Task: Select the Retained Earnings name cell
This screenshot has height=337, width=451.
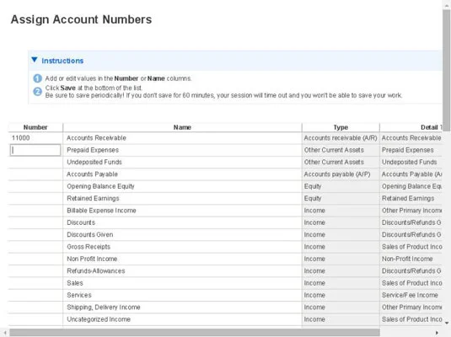Action: click(x=182, y=198)
